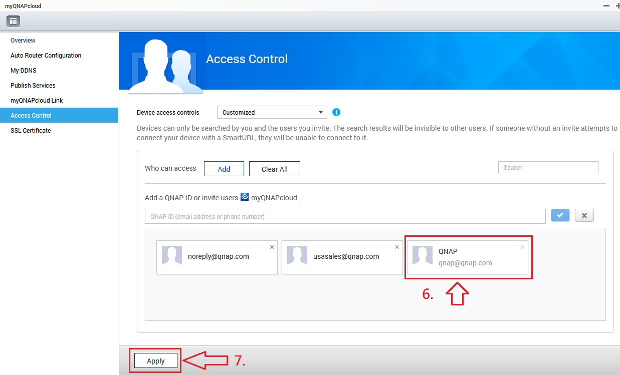620x375 pixels.
Task: Open My DDNS settings
Action: click(x=24, y=71)
